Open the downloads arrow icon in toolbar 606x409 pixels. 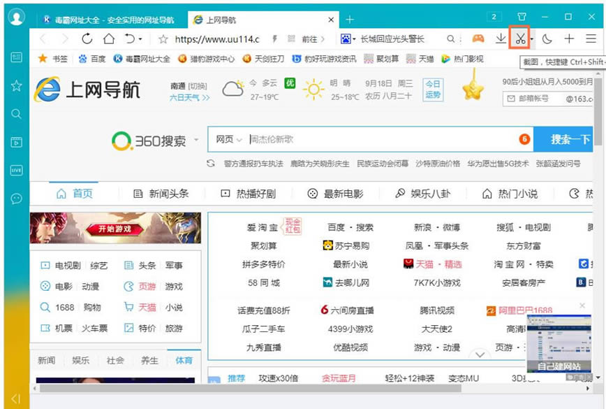[x=500, y=39]
